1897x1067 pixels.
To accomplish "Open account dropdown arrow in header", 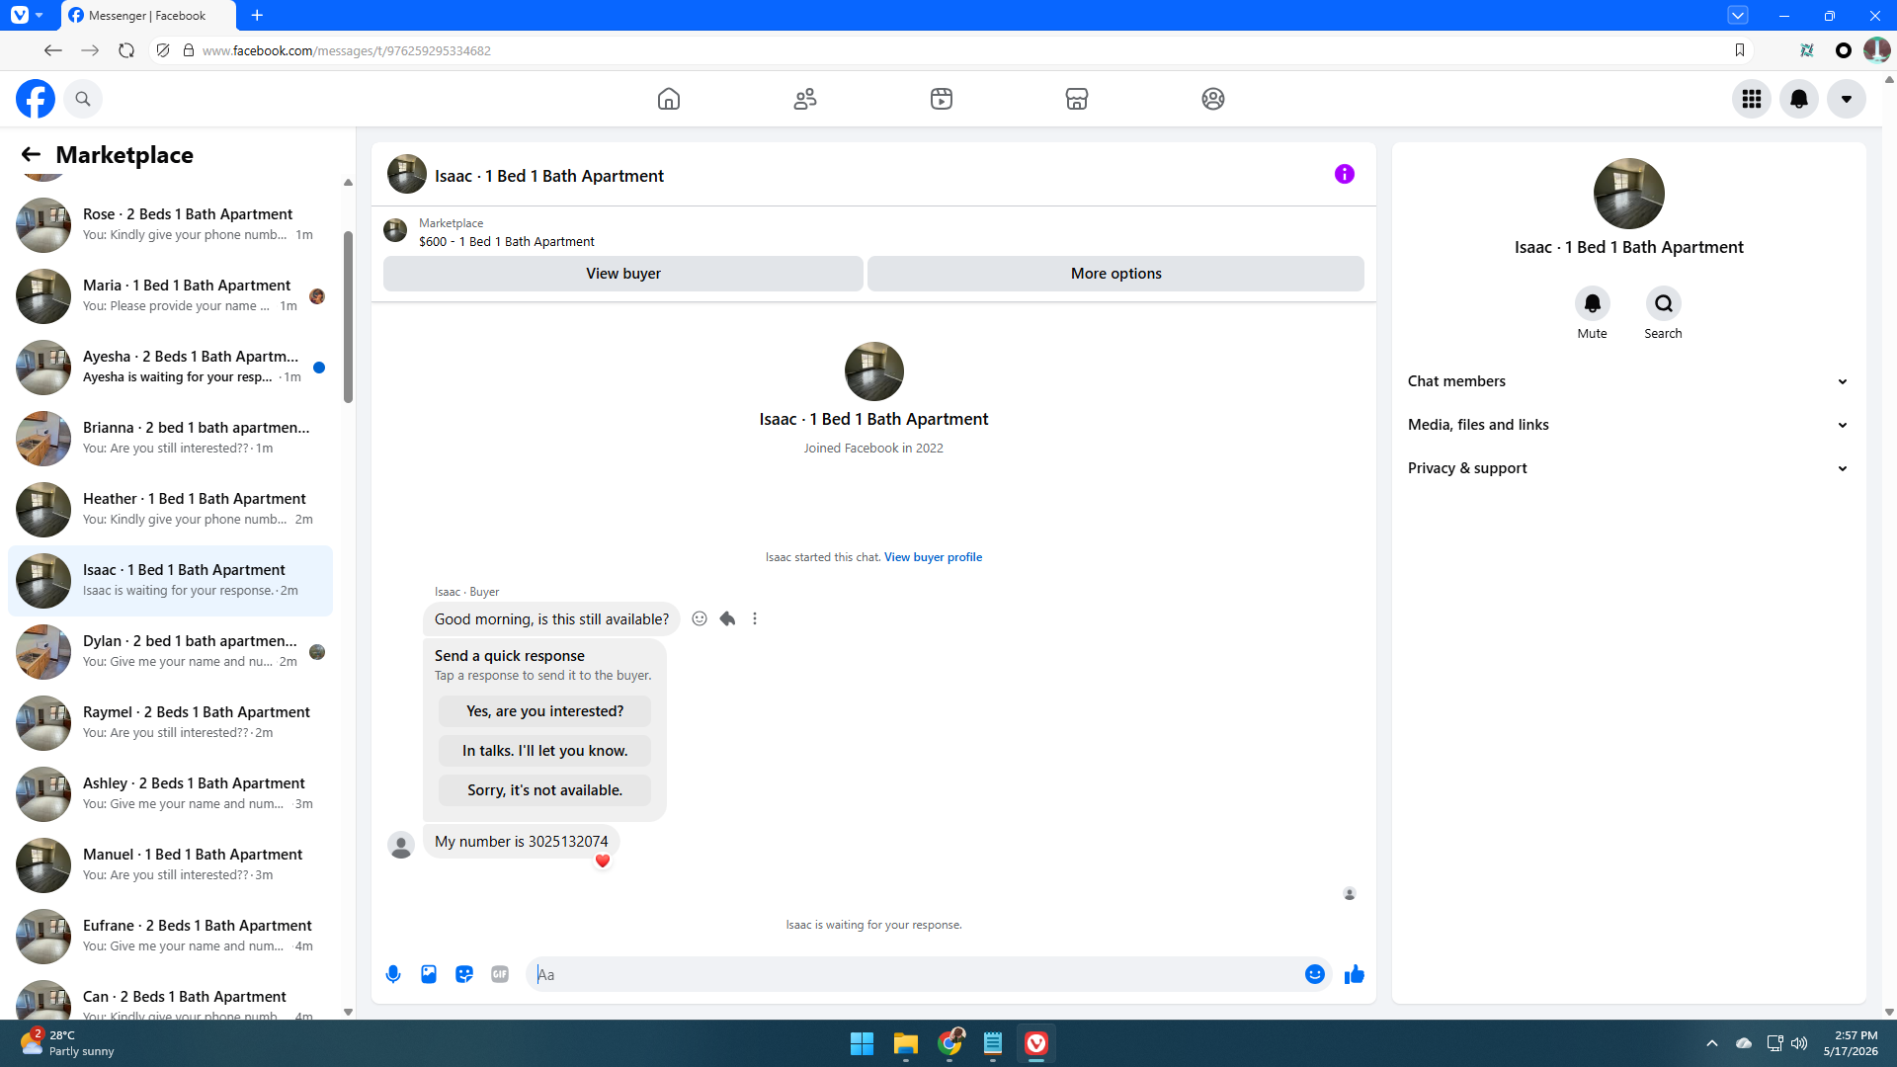I will pyautogui.click(x=1847, y=99).
